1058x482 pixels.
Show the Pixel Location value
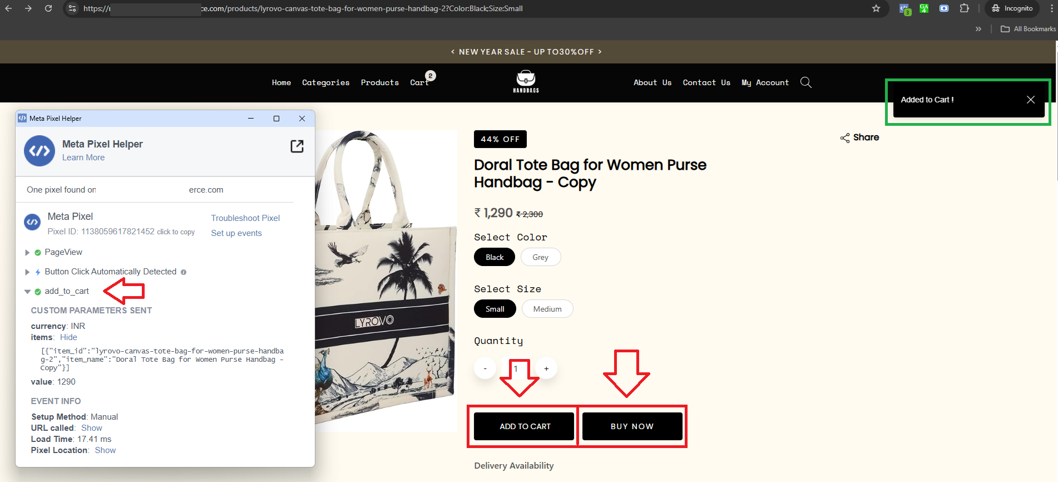105,450
